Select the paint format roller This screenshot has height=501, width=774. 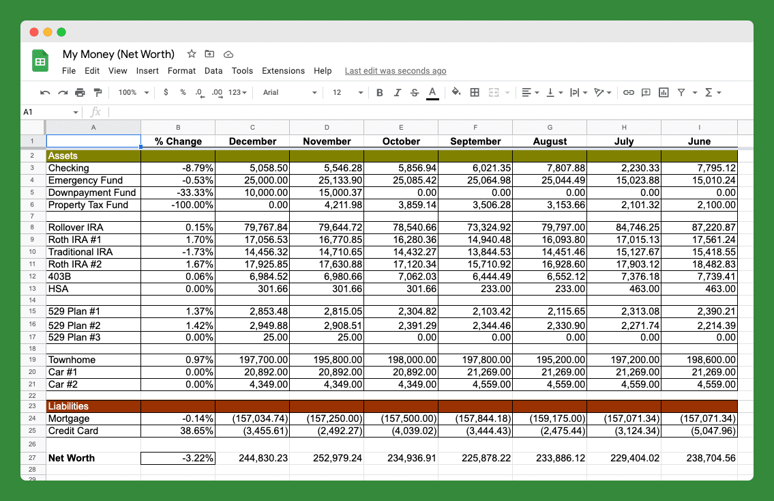pos(98,93)
